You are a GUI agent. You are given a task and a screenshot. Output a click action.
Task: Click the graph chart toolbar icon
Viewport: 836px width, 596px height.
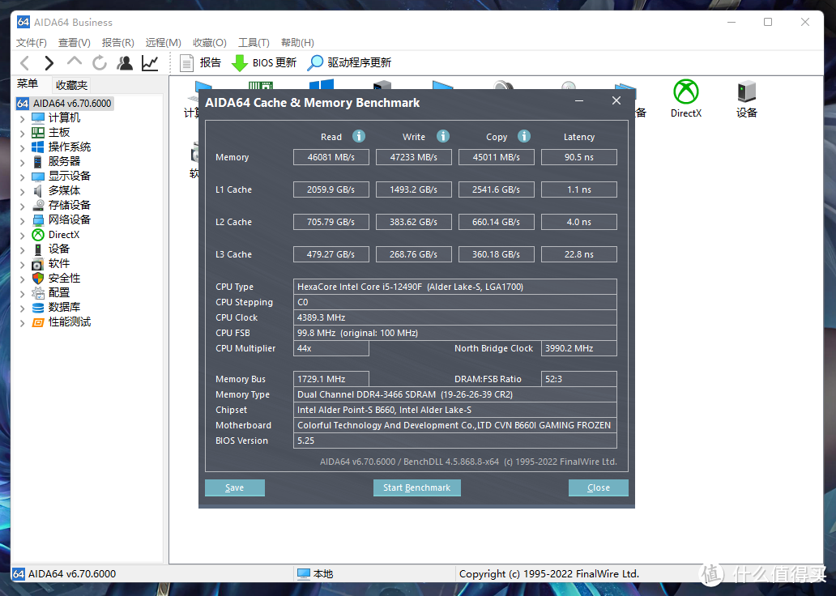coord(150,63)
